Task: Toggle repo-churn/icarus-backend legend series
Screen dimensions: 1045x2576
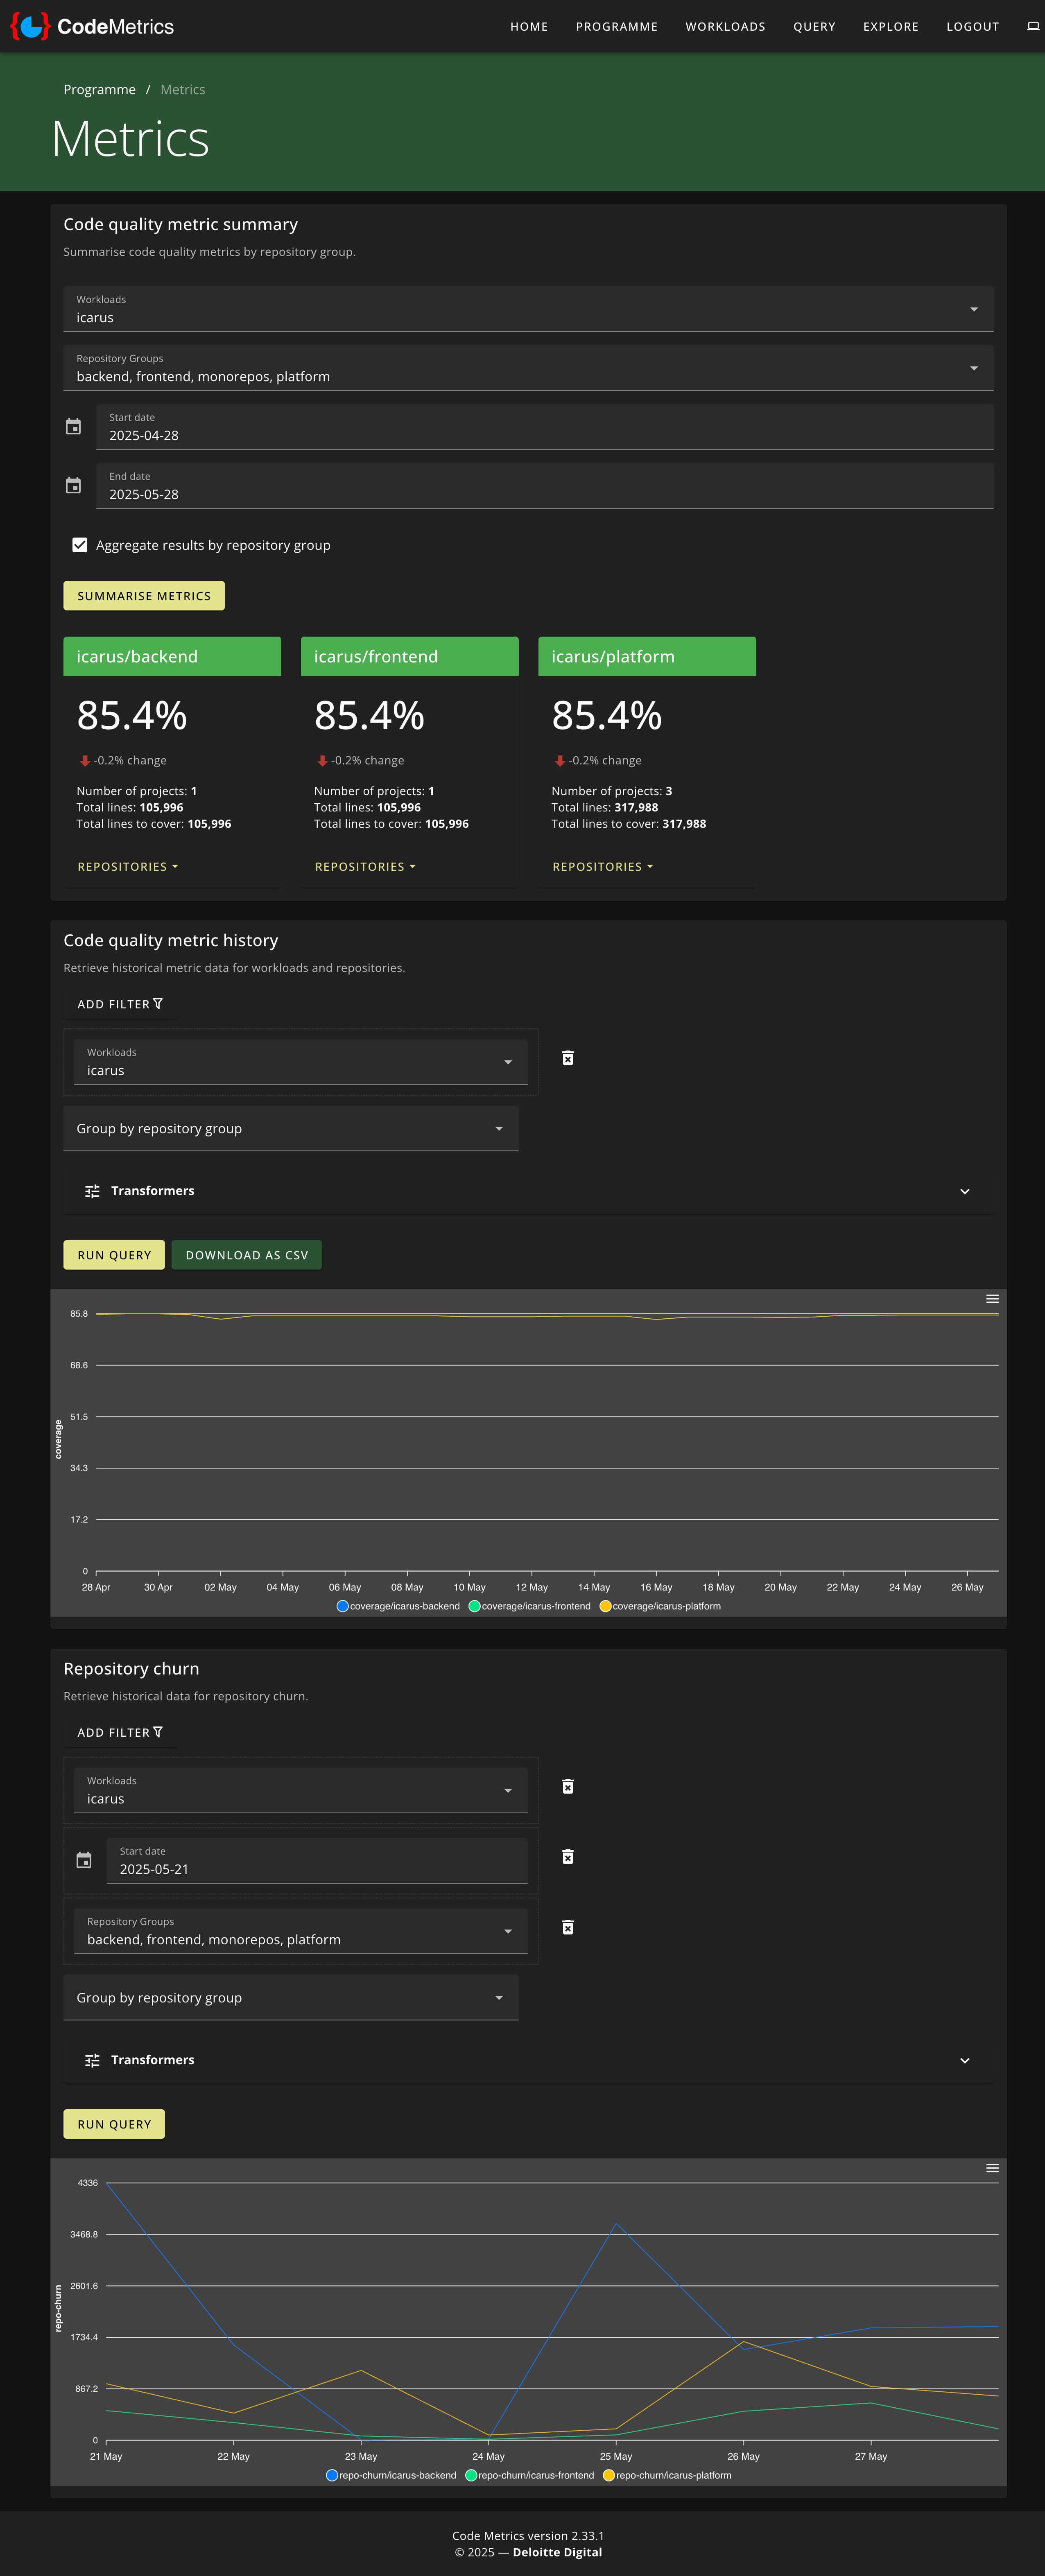Action: [391, 2475]
